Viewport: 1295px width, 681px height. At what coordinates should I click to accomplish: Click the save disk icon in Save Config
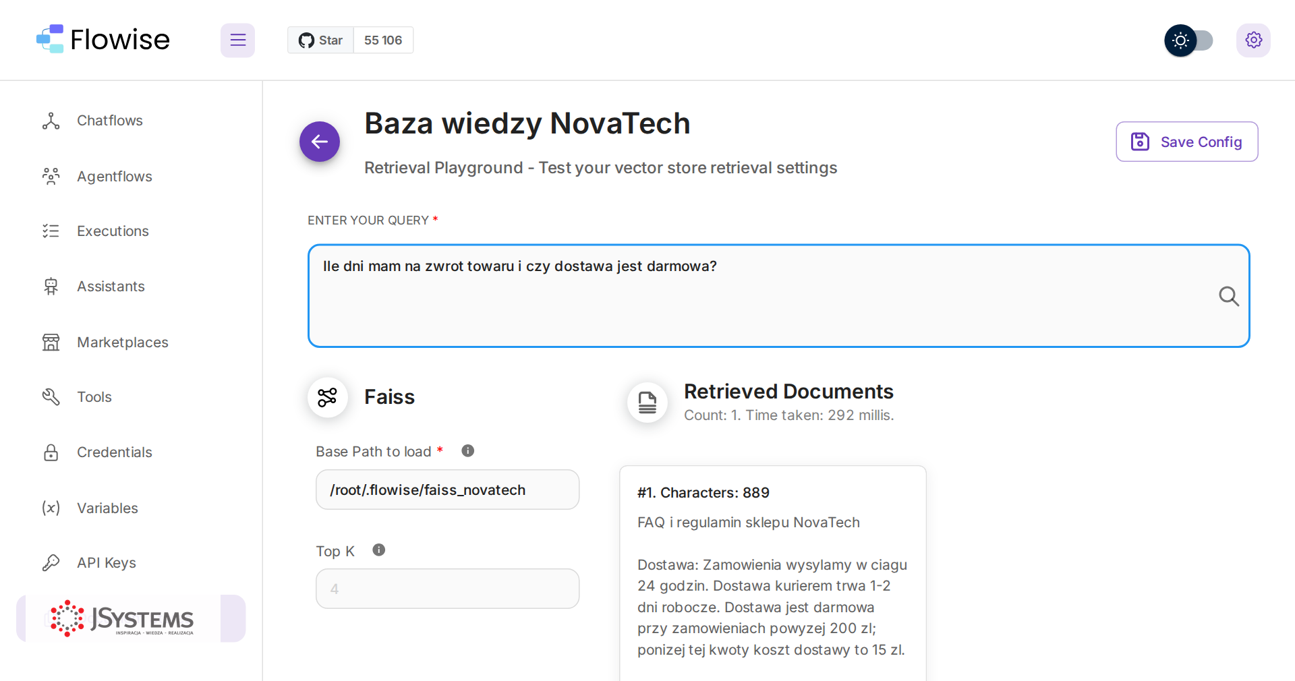[x=1140, y=142]
